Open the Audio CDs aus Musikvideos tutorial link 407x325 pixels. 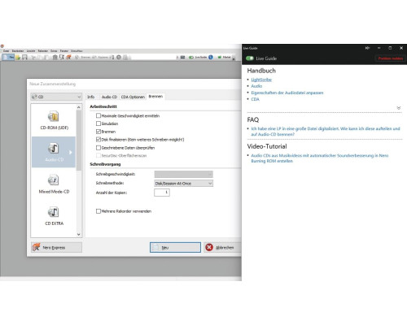[x=320, y=158]
